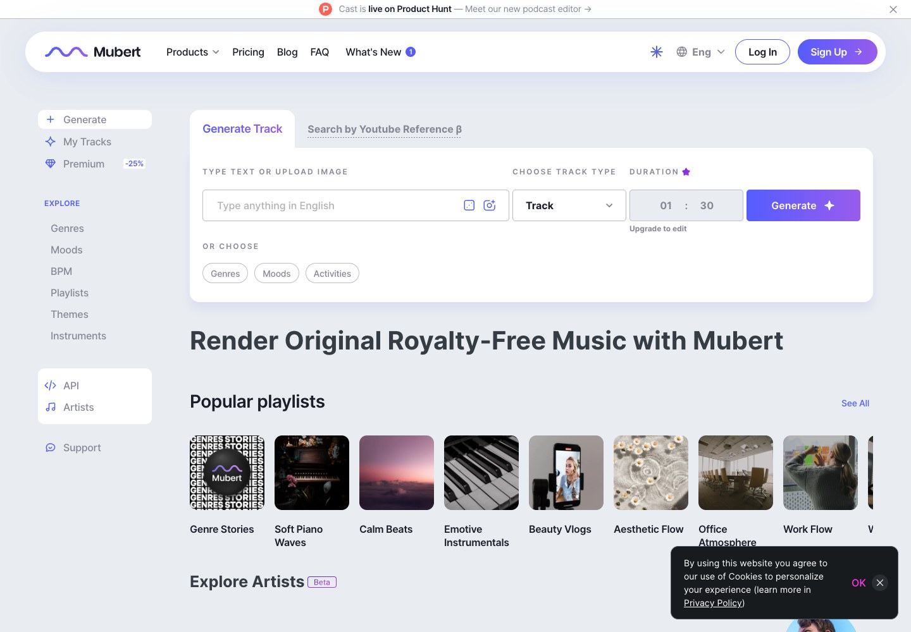
Task: Open the Blog link in navigation
Action: (287, 52)
